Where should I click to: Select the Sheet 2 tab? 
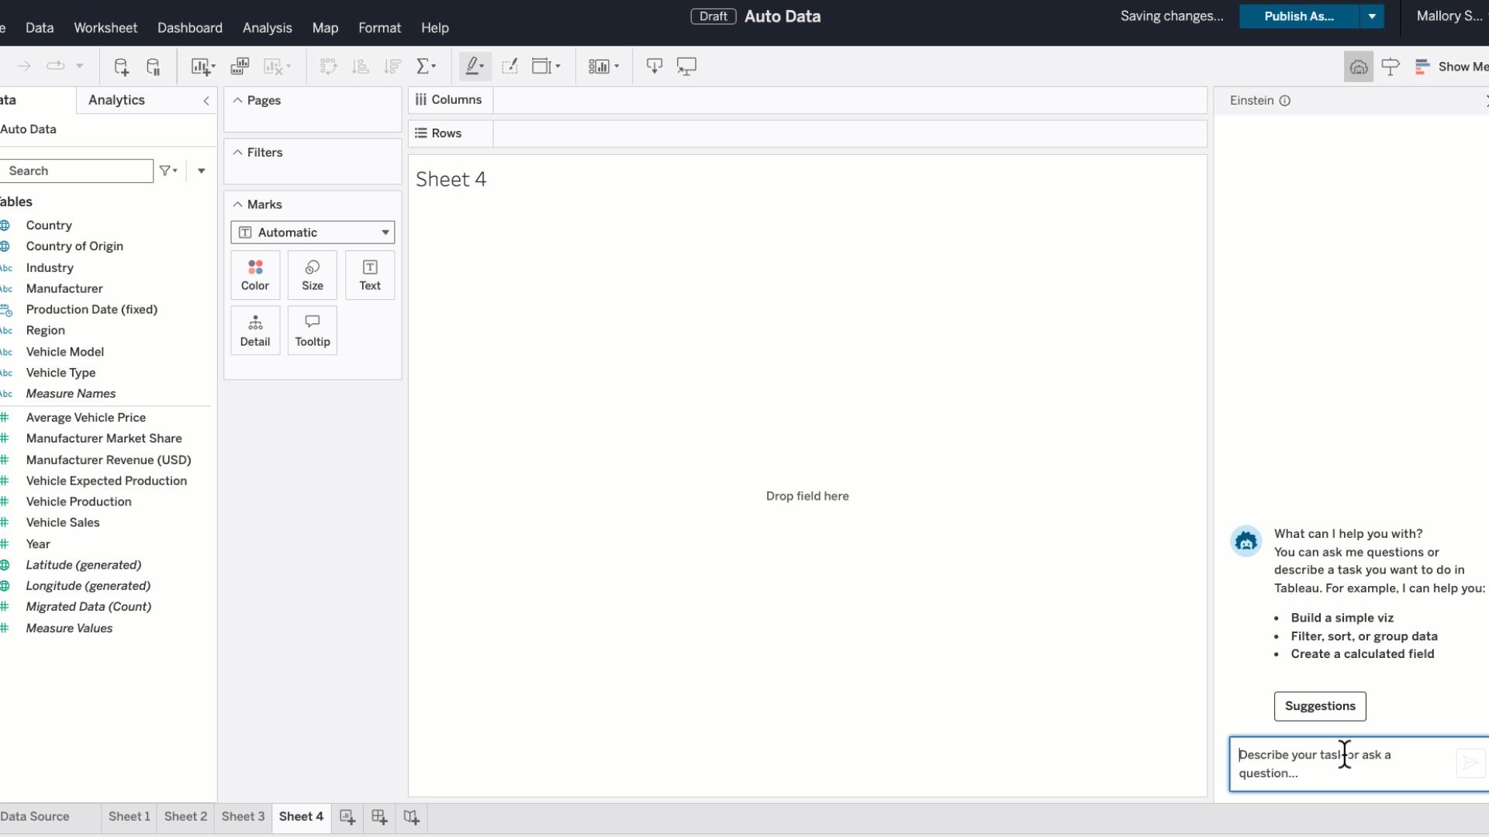tap(185, 817)
